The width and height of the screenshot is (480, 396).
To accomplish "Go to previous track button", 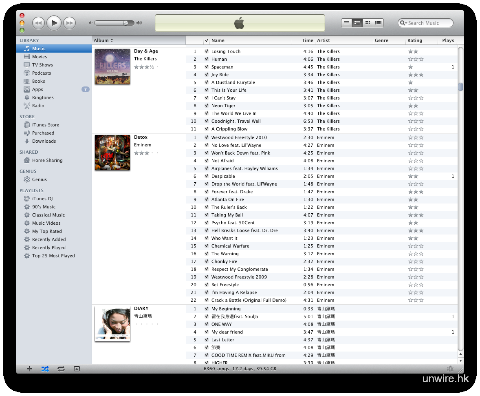I will pos(38,23).
